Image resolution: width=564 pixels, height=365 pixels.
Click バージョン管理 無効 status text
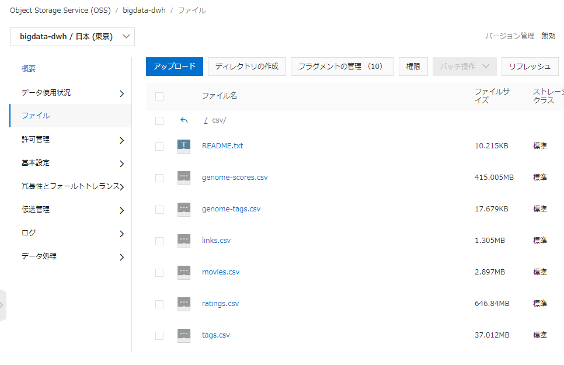520,36
